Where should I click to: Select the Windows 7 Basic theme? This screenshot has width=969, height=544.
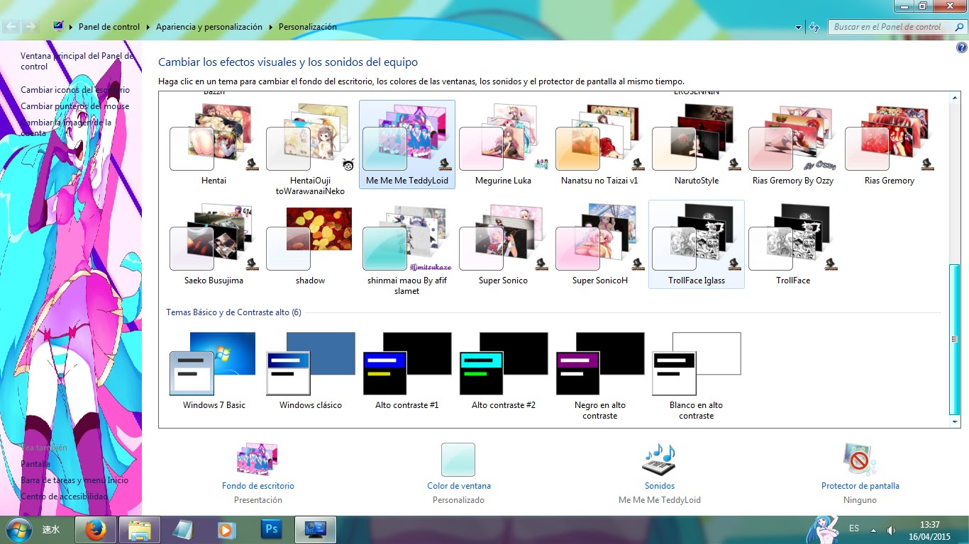(x=214, y=370)
